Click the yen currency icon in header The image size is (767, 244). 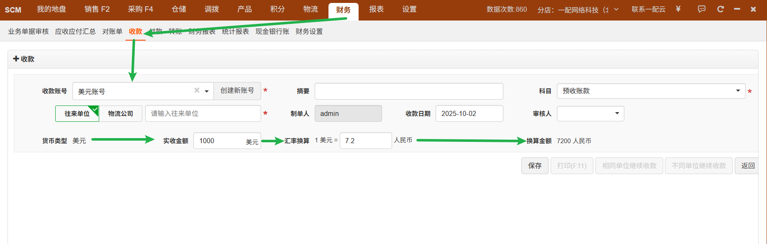pos(678,9)
